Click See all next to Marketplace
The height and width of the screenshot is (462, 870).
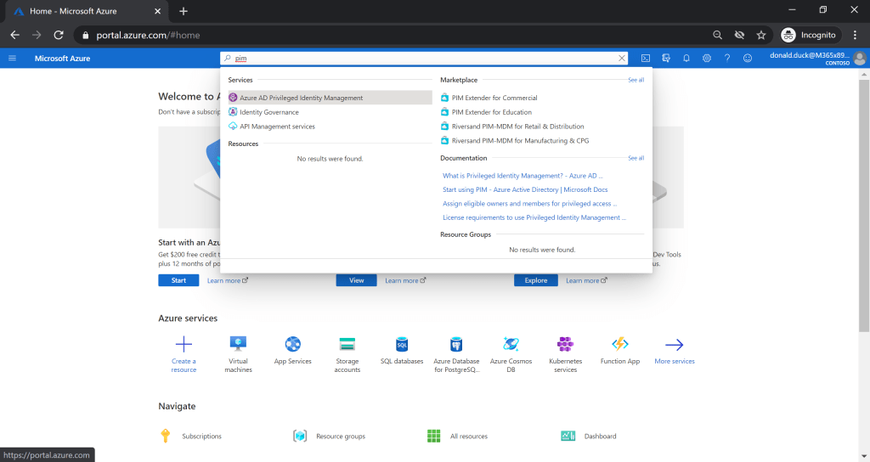click(636, 80)
